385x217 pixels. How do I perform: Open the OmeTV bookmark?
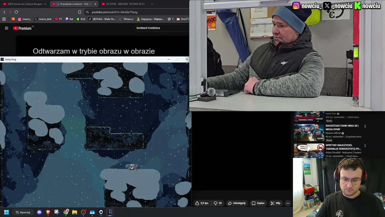coord(183,19)
